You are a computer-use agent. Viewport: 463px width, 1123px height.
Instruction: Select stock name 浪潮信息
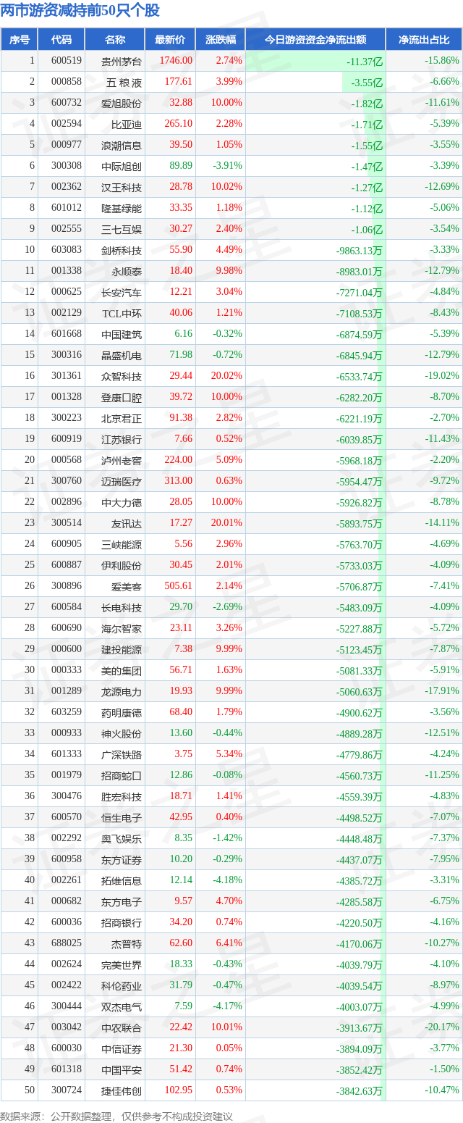pyautogui.click(x=122, y=146)
